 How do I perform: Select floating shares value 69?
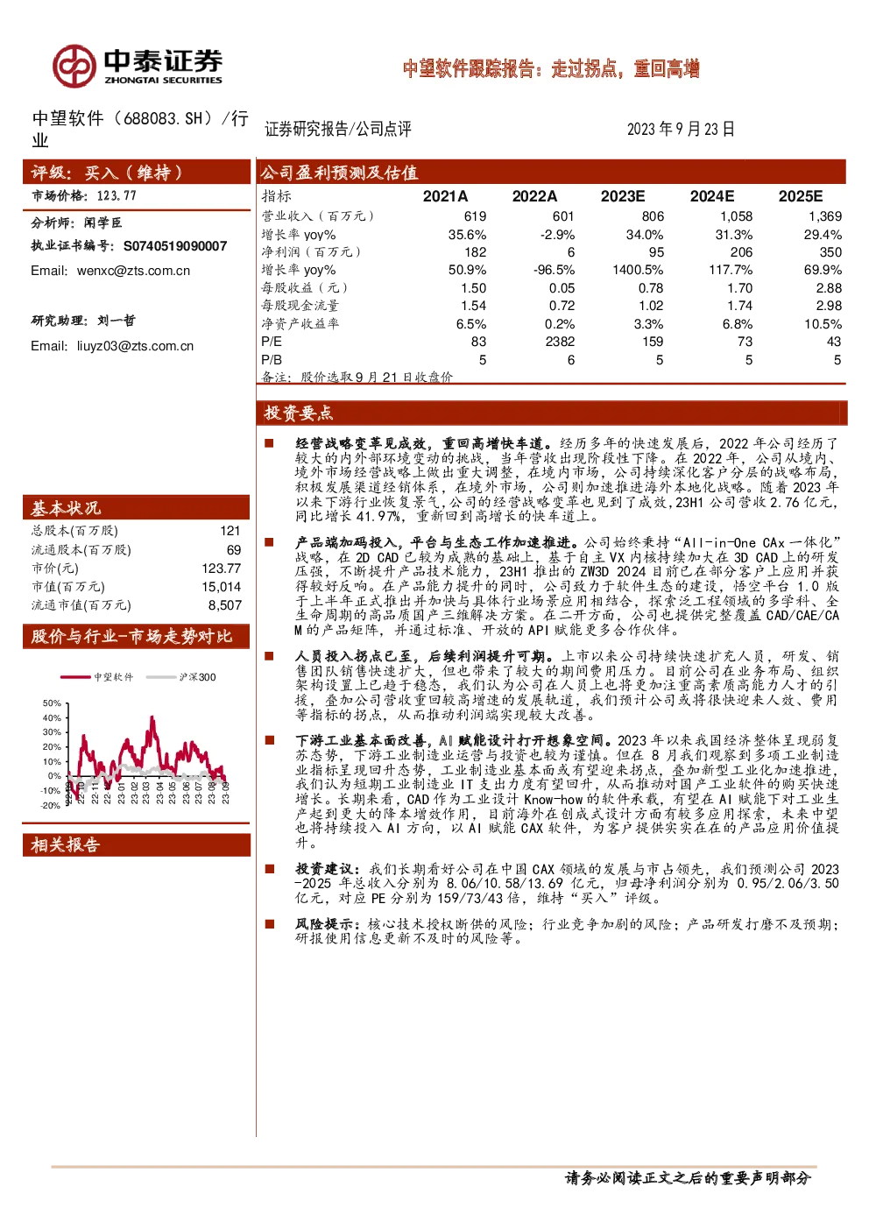[x=234, y=550]
